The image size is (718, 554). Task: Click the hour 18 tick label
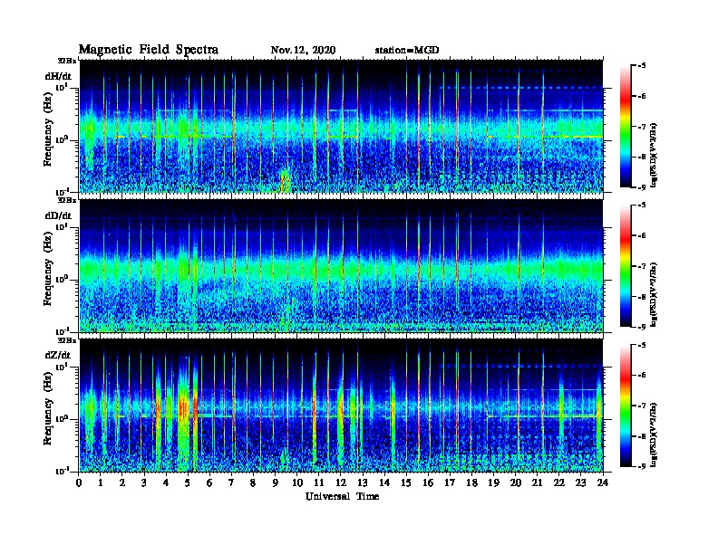coord(471,483)
